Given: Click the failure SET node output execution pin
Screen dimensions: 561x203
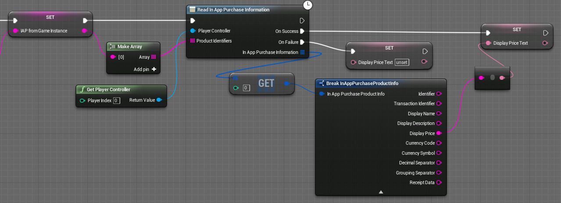Looking at the screenshot, I should tap(425, 51).
